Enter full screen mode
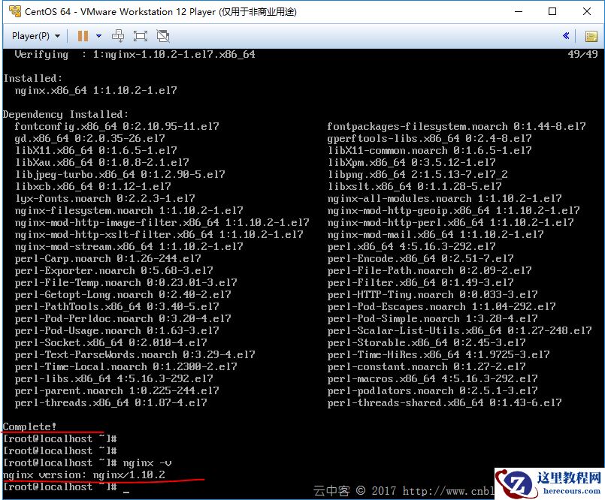The image size is (605, 500). pos(140,36)
